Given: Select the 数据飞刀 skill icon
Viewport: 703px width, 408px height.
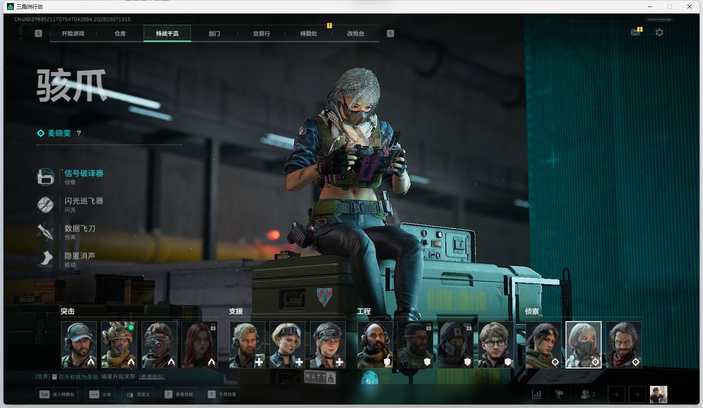Looking at the screenshot, I should 46,232.
